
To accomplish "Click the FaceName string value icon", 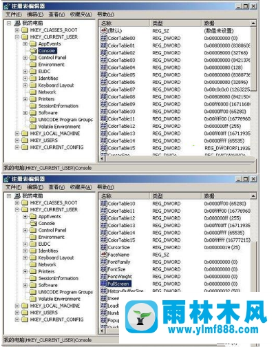I will click(x=104, y=254).
